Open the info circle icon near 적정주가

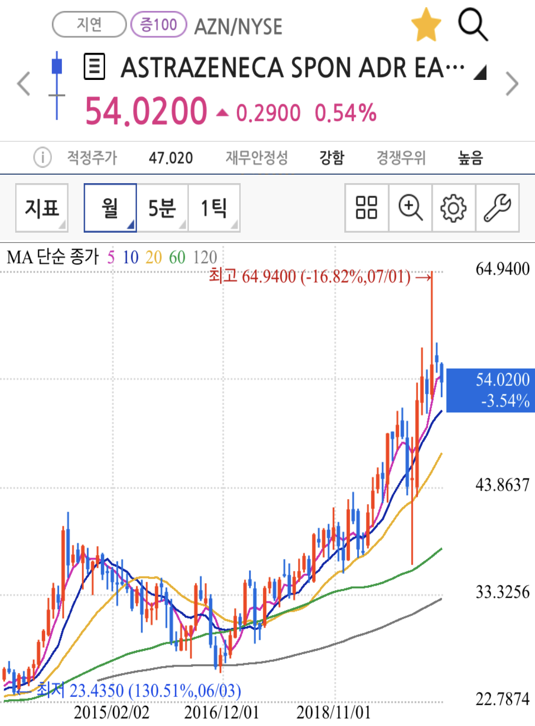42,157
